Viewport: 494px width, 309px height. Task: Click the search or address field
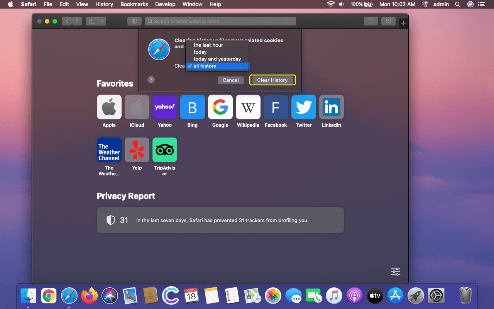[x=220, y=21]
